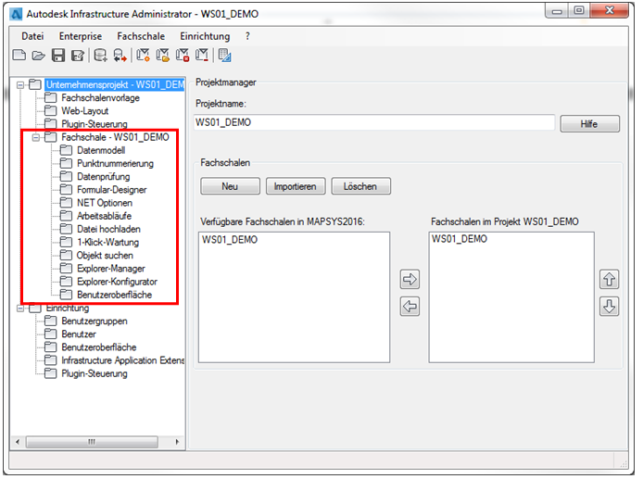
Task: Select Benutzer tree item
Action: pos(79,334)
